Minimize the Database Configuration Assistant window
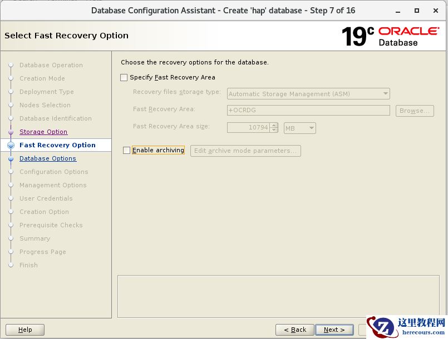 click(398, 11)
